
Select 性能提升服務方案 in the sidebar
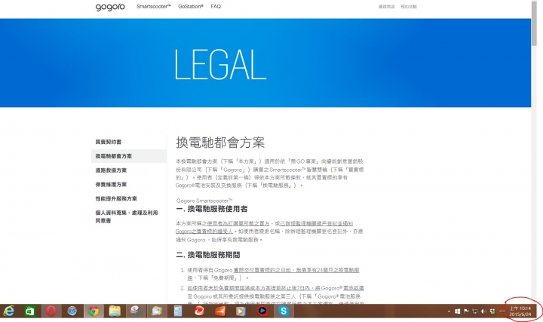click(x=116, y=199)
